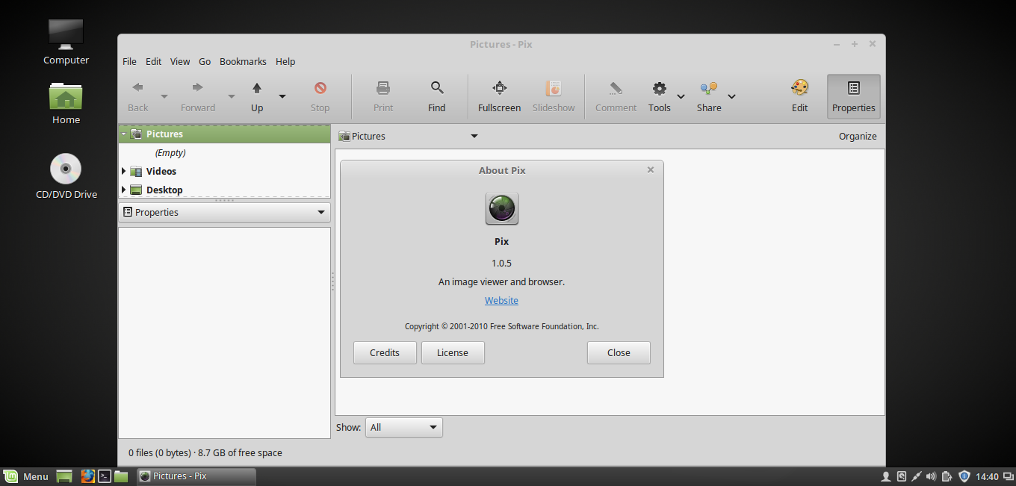Viewport: 1016px width, 486px height.
Task: Click Pictures - Pix taskbar entry
Action: click(196, 476)
